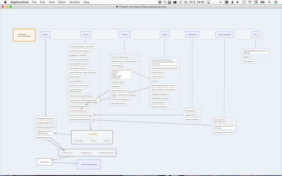
Task: Select the Leistungsphase Entwurfsplanung orange node
Action: click(x=24, y=35)
